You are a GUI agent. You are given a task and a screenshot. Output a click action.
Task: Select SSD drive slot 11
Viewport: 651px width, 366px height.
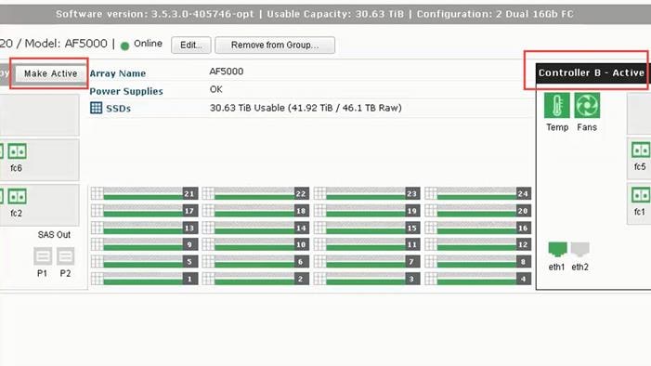367,244
